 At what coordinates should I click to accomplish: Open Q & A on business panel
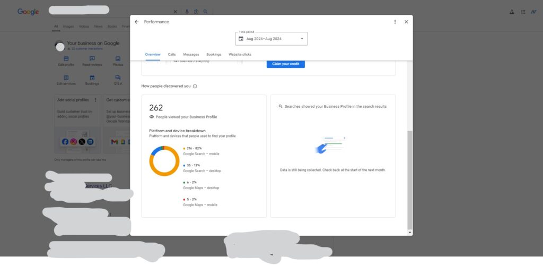pyautogui.click(x=118, y=81)
